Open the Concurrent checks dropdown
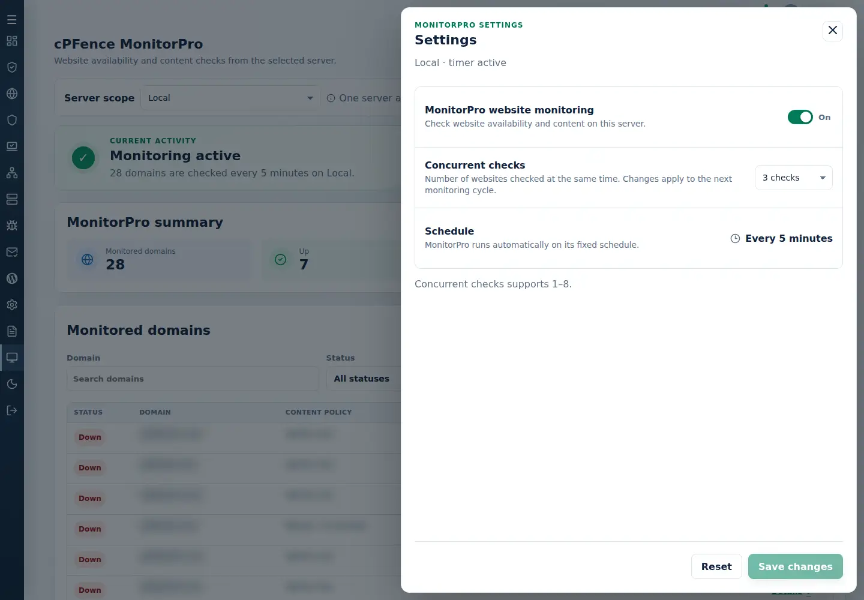864x600 pixels. 793,178
